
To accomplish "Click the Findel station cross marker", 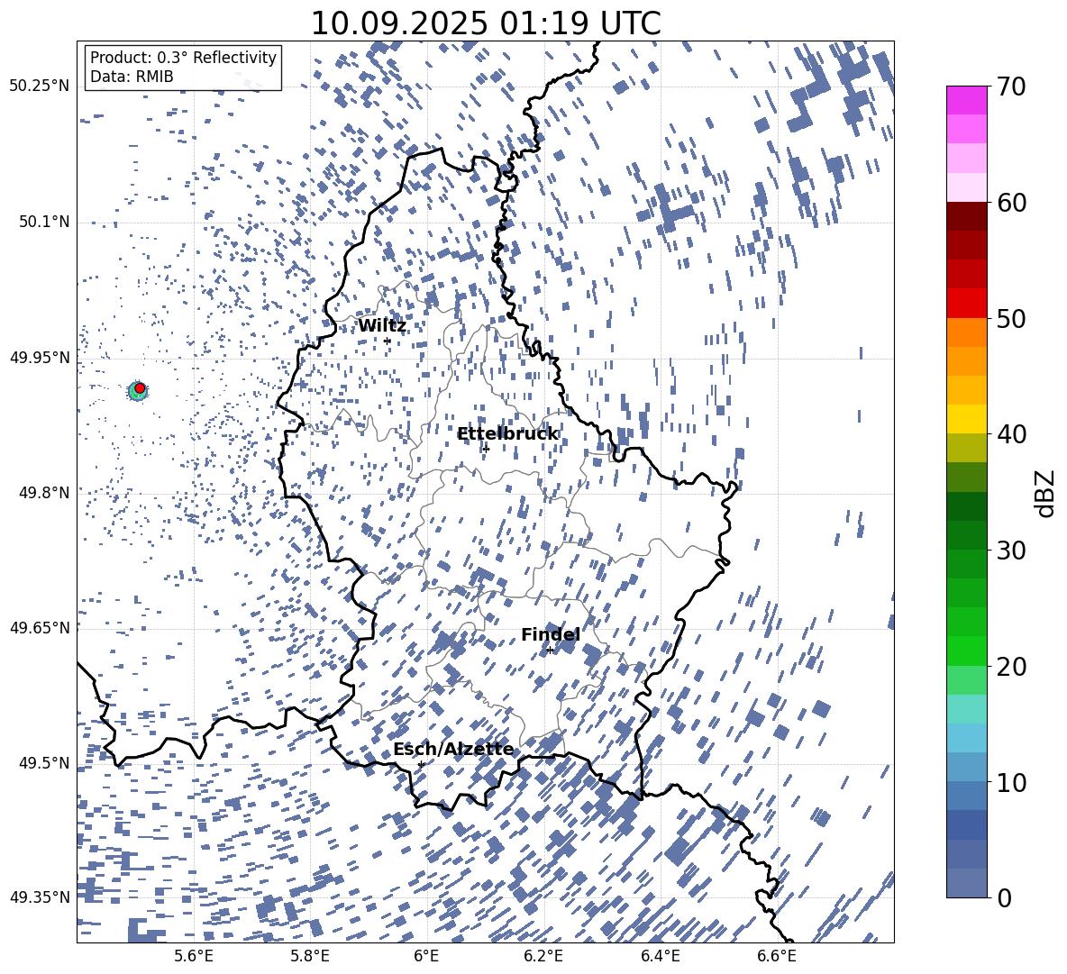I will point(550,651).
